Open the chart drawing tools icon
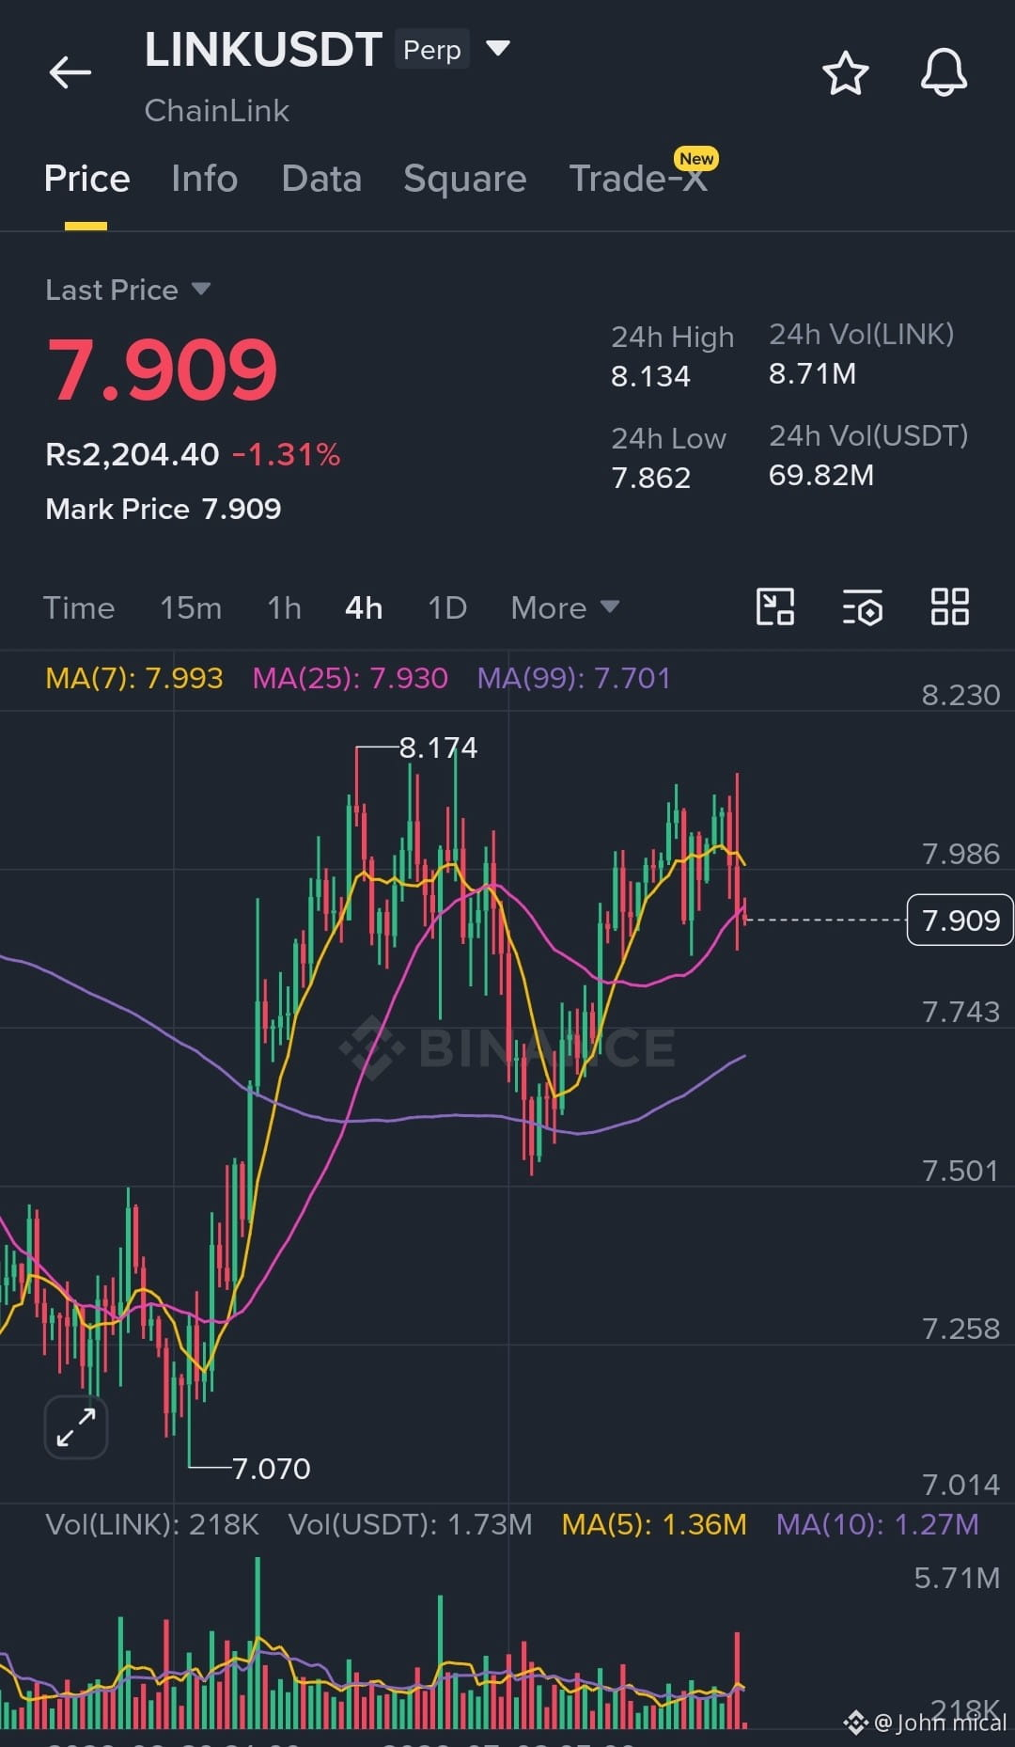 (775, 606)
